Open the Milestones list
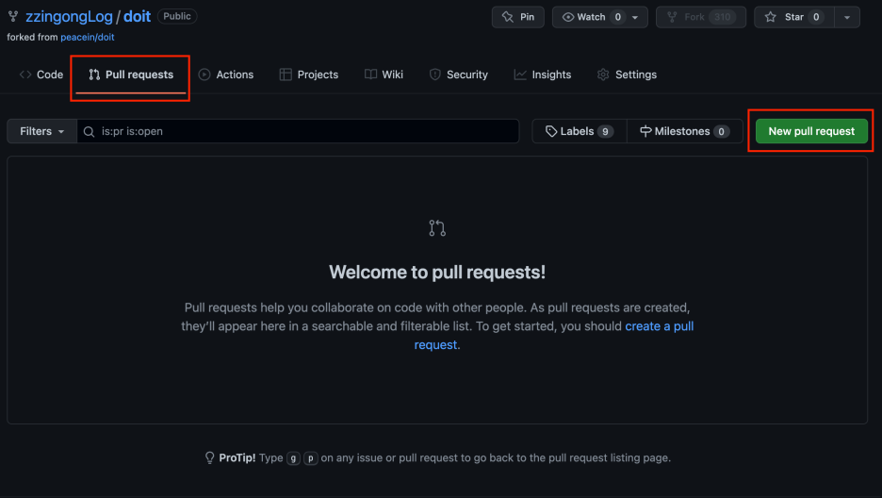 [x=684, y=131]
